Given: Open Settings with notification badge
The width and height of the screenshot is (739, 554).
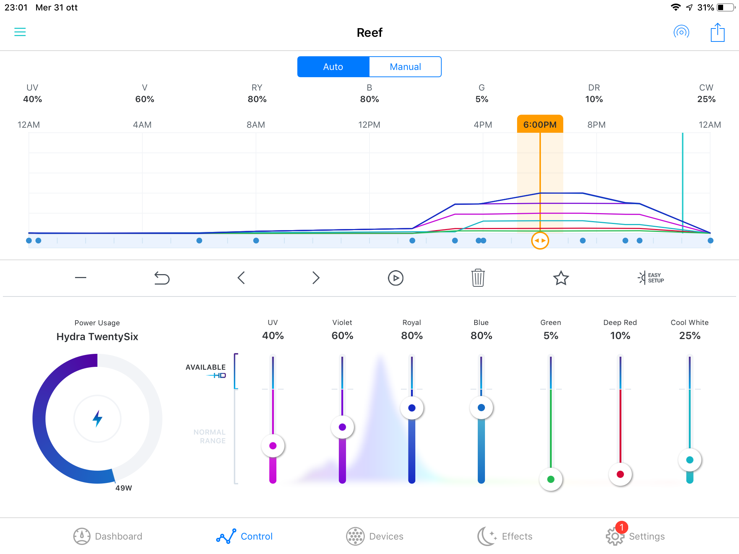Looking at the screenshot, I should tap(635, 536).
